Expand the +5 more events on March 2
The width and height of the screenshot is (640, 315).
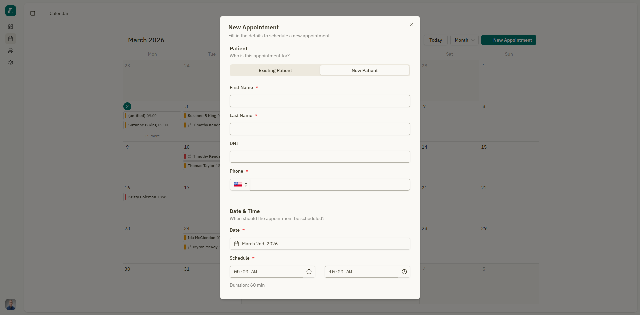click(x=152, y=136)
